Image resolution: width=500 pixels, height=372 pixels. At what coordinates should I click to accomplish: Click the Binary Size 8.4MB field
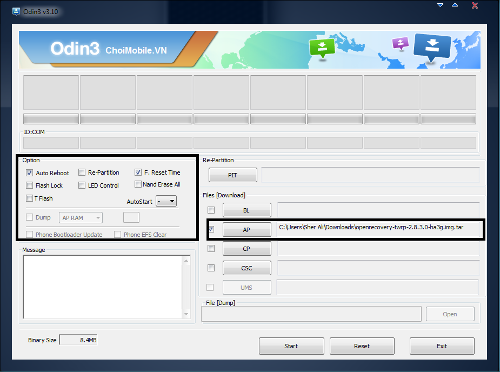pyautogui.click(x=78, y=340)
